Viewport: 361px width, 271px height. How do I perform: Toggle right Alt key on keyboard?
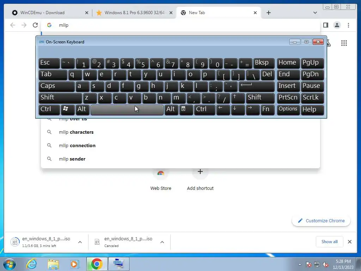171,110
